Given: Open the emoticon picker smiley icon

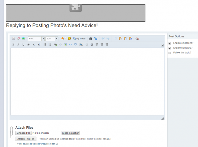Looking at the screenshot, I should 69,39.
